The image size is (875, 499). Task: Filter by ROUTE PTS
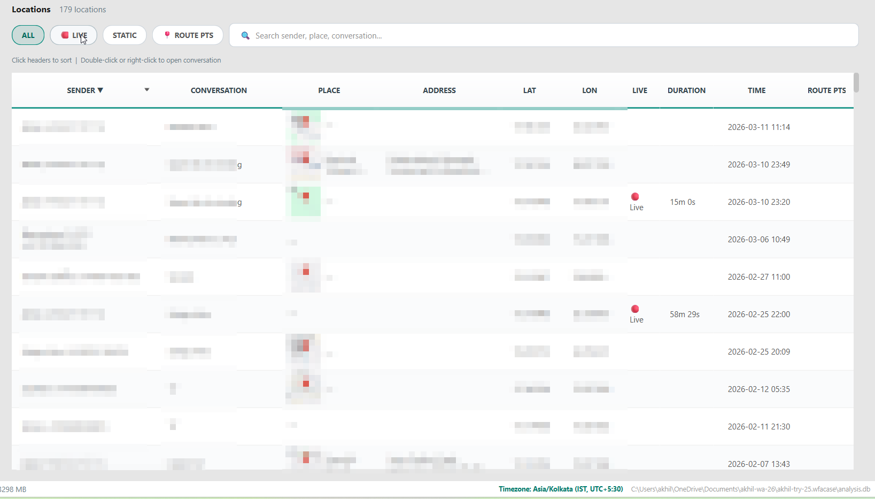click(x=188, y=35)
